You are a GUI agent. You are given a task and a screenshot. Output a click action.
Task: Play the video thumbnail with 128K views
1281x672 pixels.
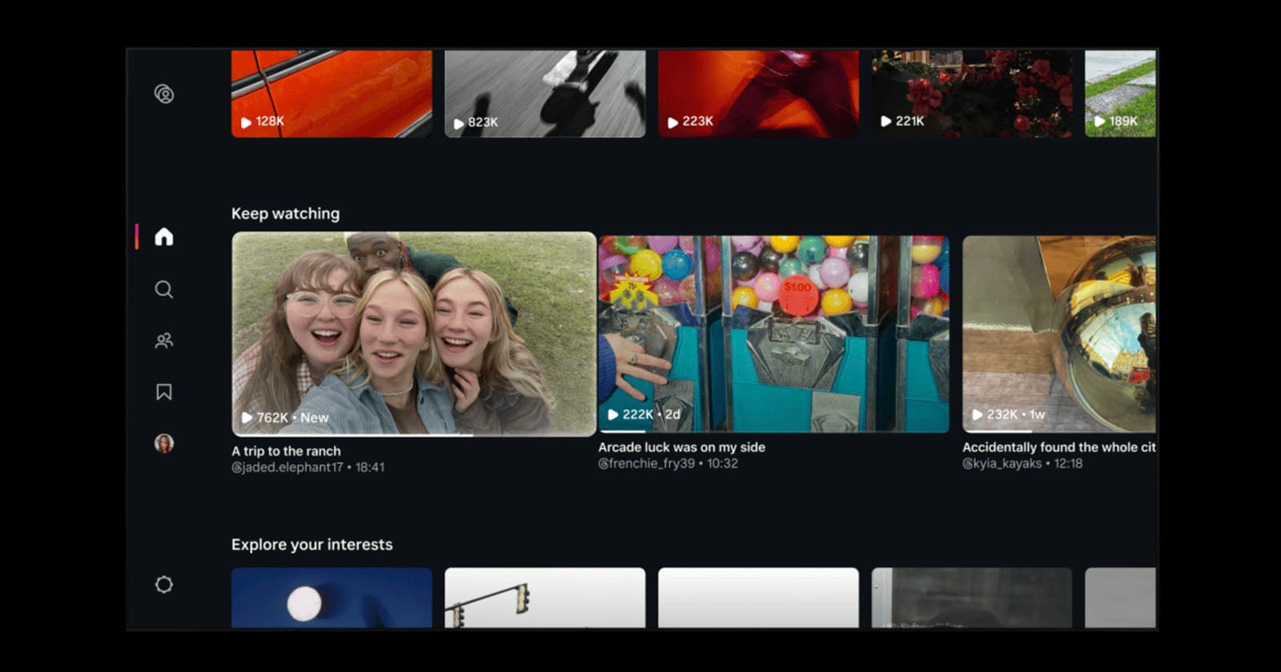pyautogui.click(x=331, y=94)
